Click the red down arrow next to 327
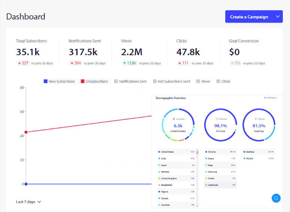Viewport: 290px width, 212px height. pyautogui.click(x=19, y=63)
